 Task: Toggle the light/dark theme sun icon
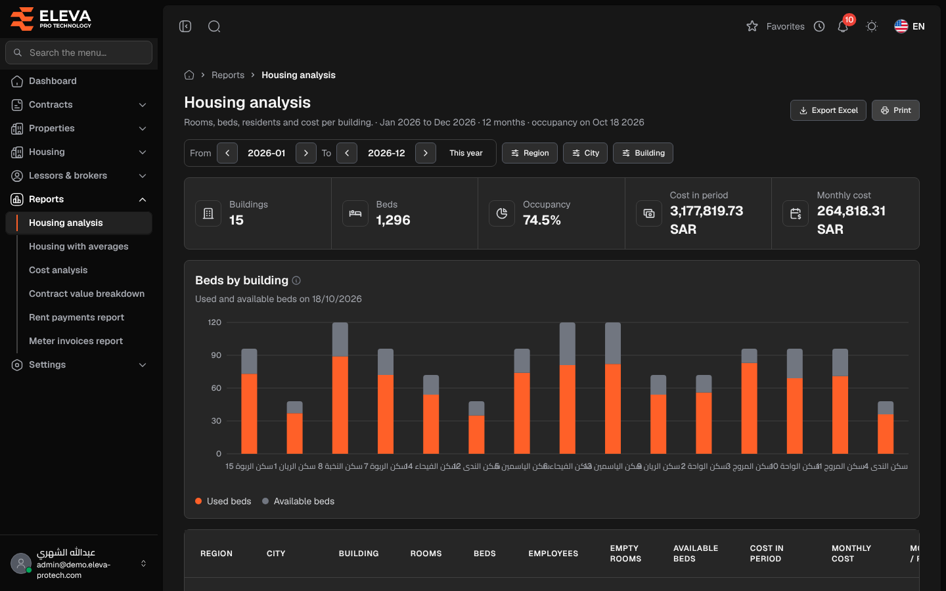coord(872,26)
